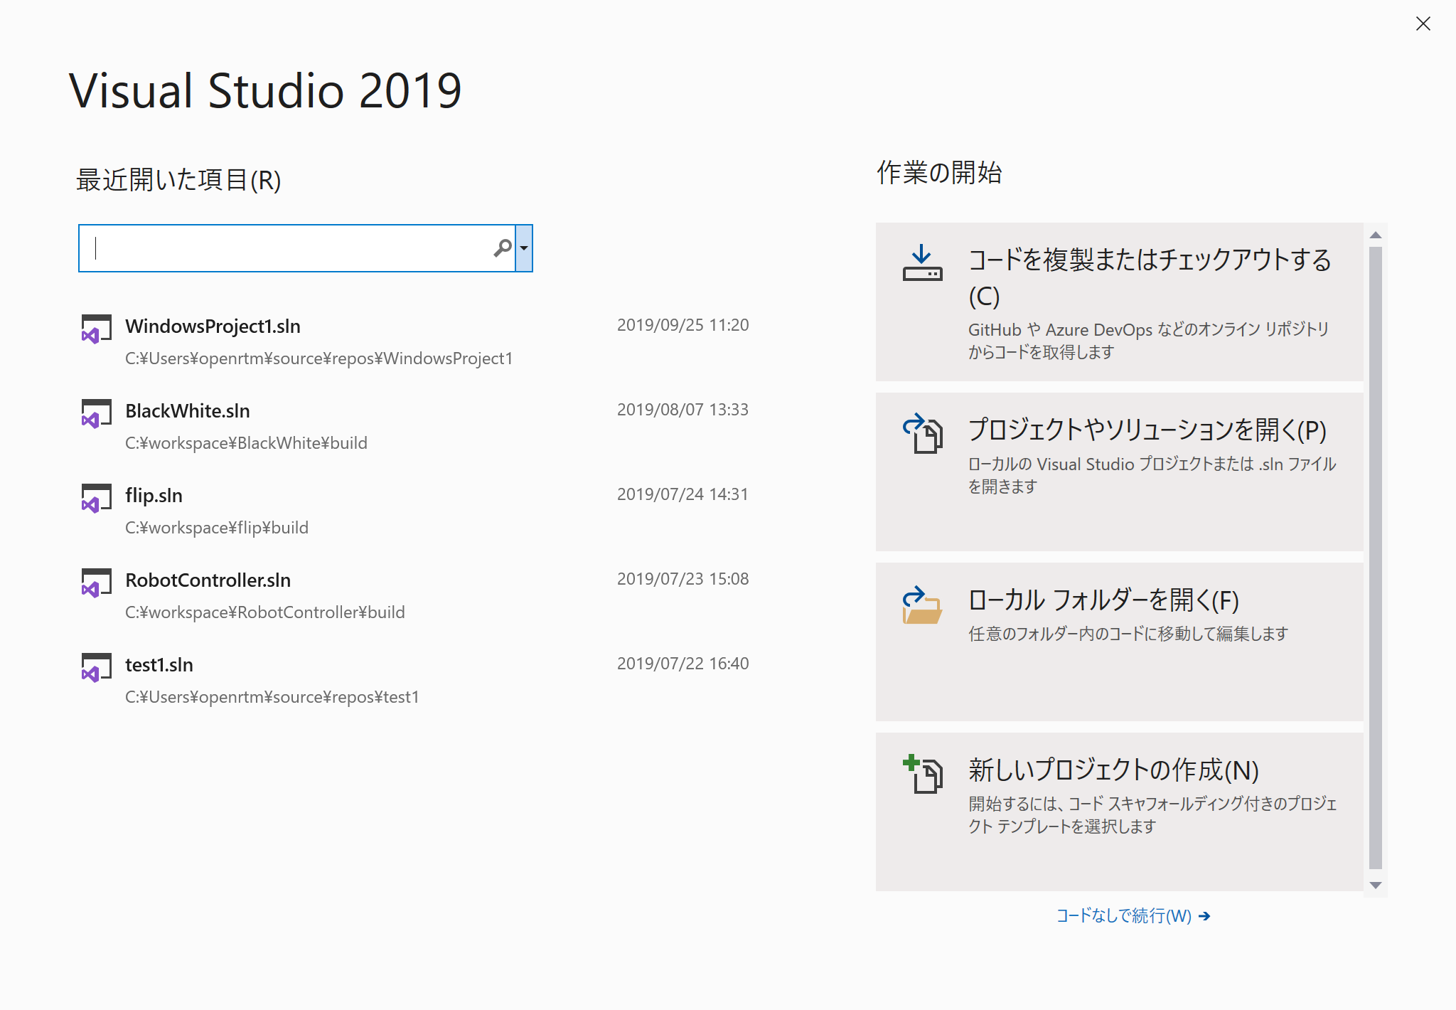Open flip.sln from recent items
The height and width of the screenshot is (1010, 1456).
[416, 511]
